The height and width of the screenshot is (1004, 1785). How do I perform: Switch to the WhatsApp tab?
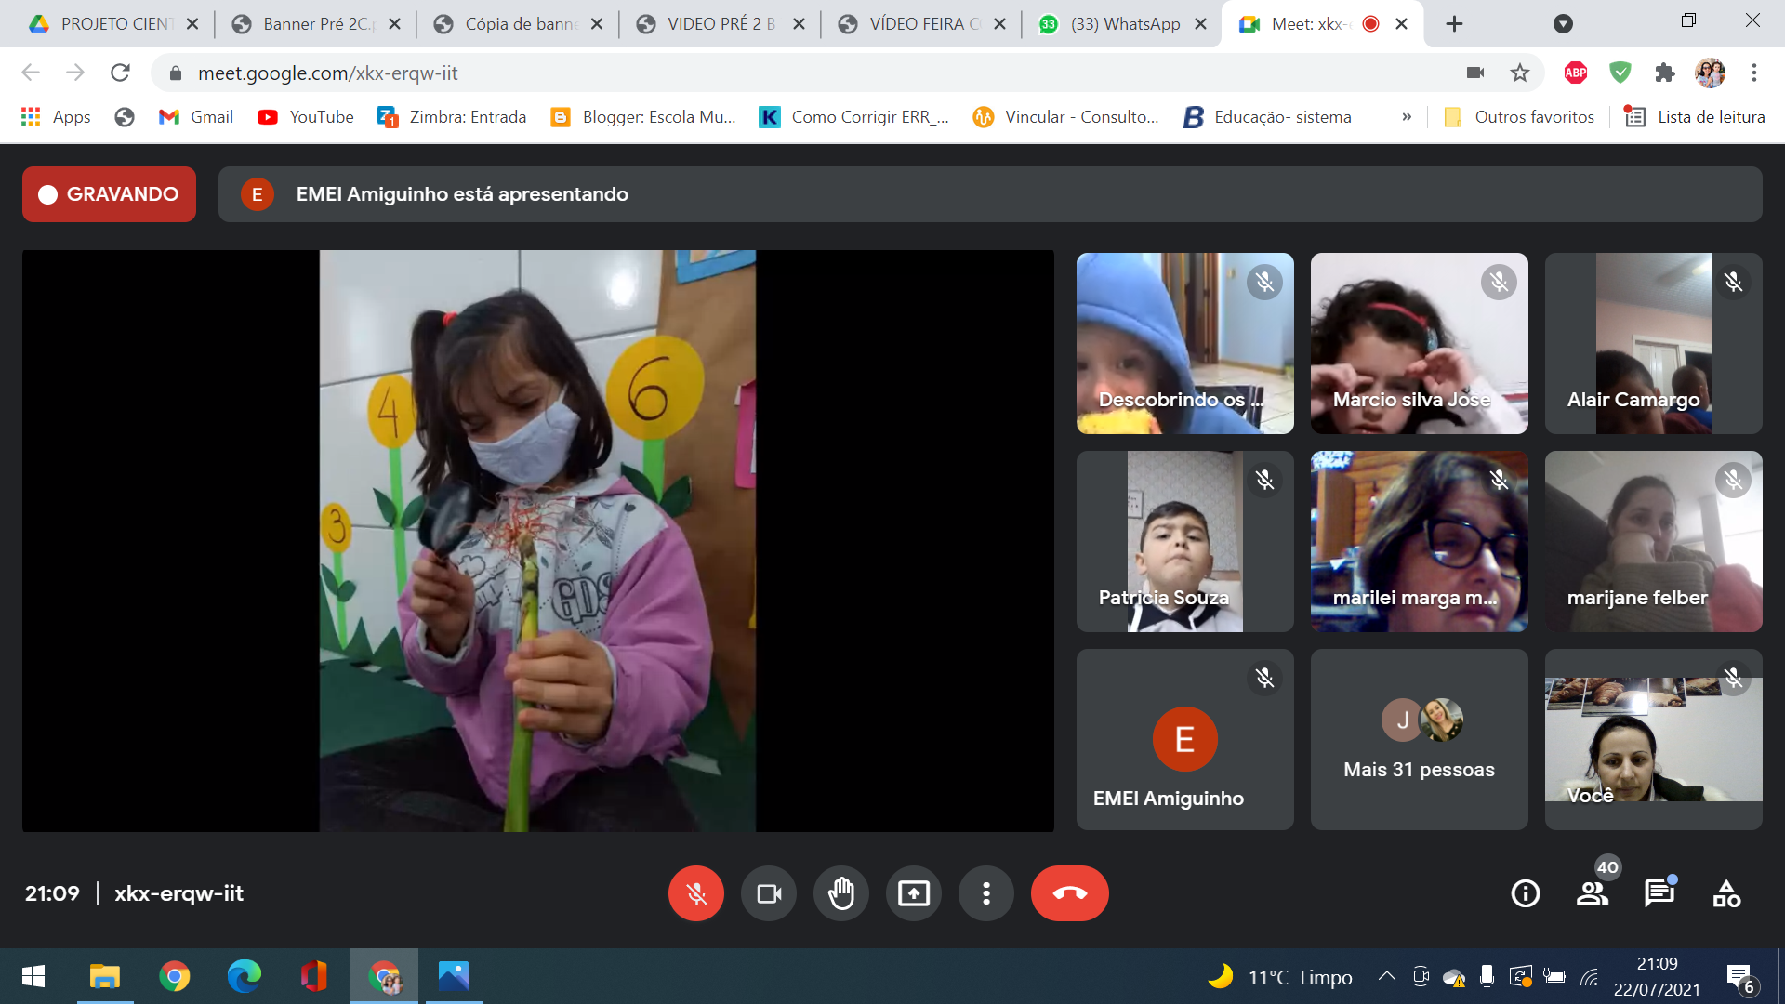pyautogui.click(x=1124, y=24)
